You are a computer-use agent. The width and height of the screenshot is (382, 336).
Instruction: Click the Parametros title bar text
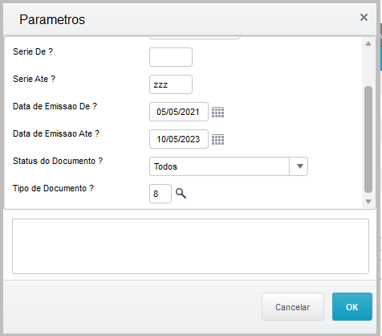point(52,19)
